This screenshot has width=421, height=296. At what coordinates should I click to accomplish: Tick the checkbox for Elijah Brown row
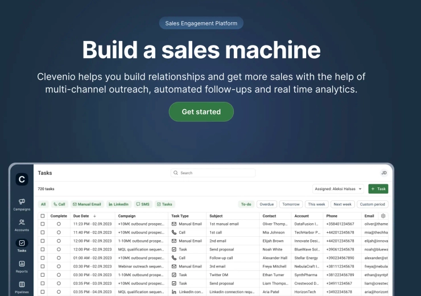(43, 241)
